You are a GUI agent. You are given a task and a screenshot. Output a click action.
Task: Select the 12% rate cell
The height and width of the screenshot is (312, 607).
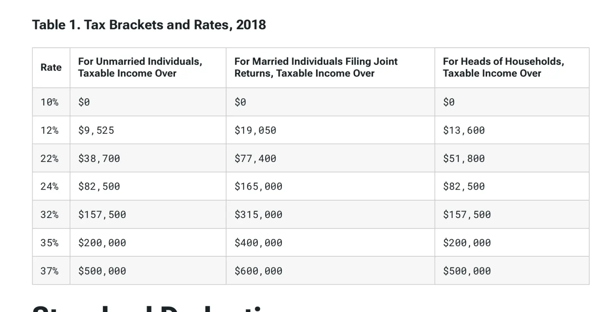[50, 130]
